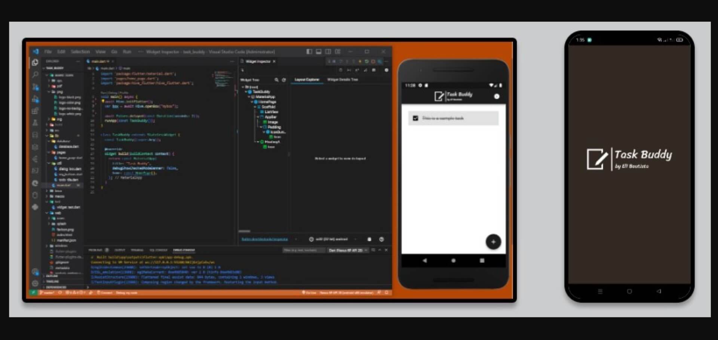Click the Hot Reload lightning debug icon
The height and width of the screenshot is (340, 718).
click(x=360, y=61)
